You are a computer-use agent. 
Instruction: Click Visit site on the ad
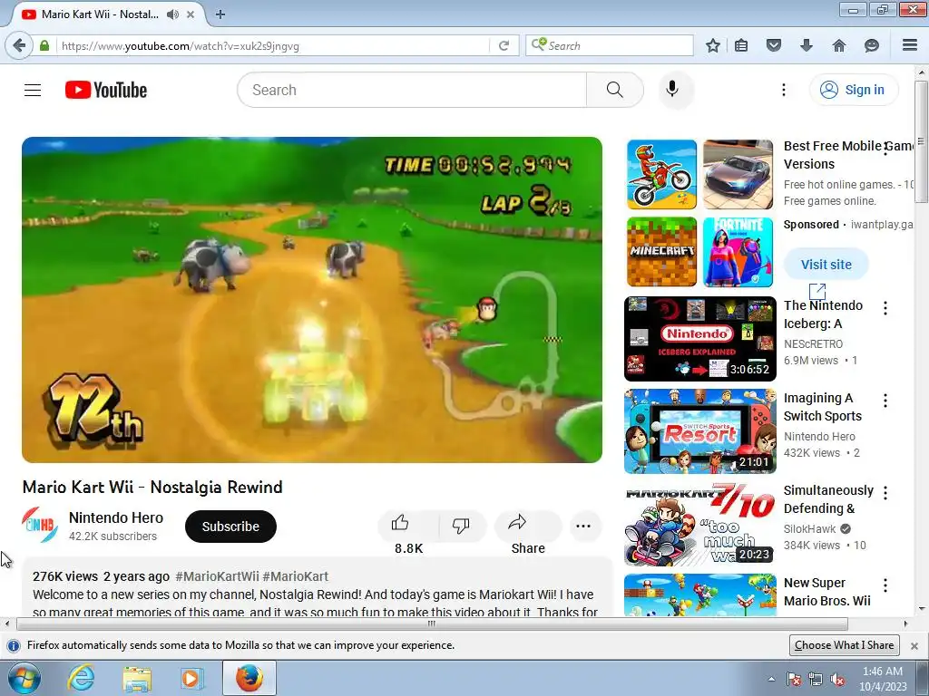826,265
